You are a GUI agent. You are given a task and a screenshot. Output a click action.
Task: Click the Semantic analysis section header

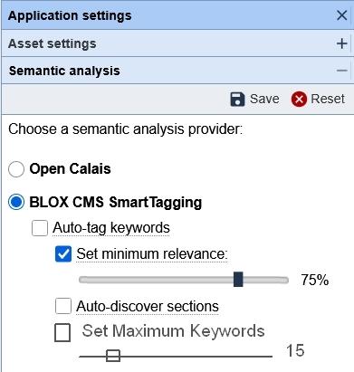[x=177, y=71]
